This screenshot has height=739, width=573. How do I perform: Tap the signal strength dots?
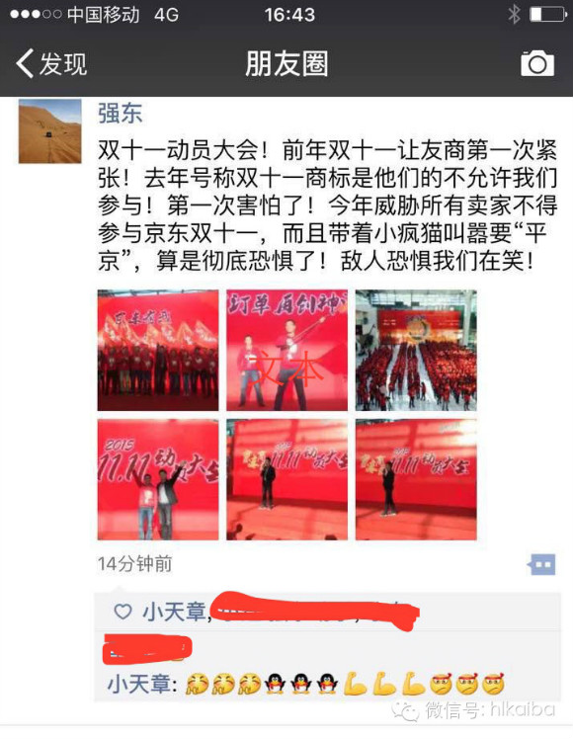tap(36, 14)
